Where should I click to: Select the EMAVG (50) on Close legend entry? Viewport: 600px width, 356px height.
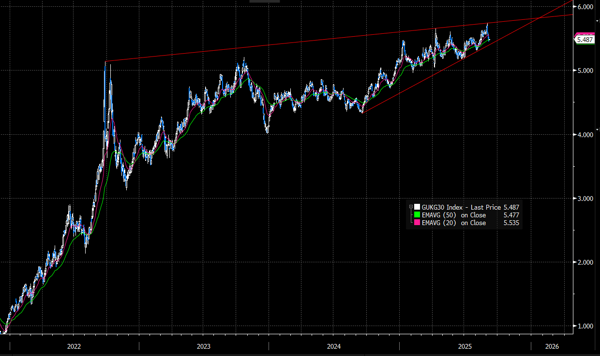[453, 215]
